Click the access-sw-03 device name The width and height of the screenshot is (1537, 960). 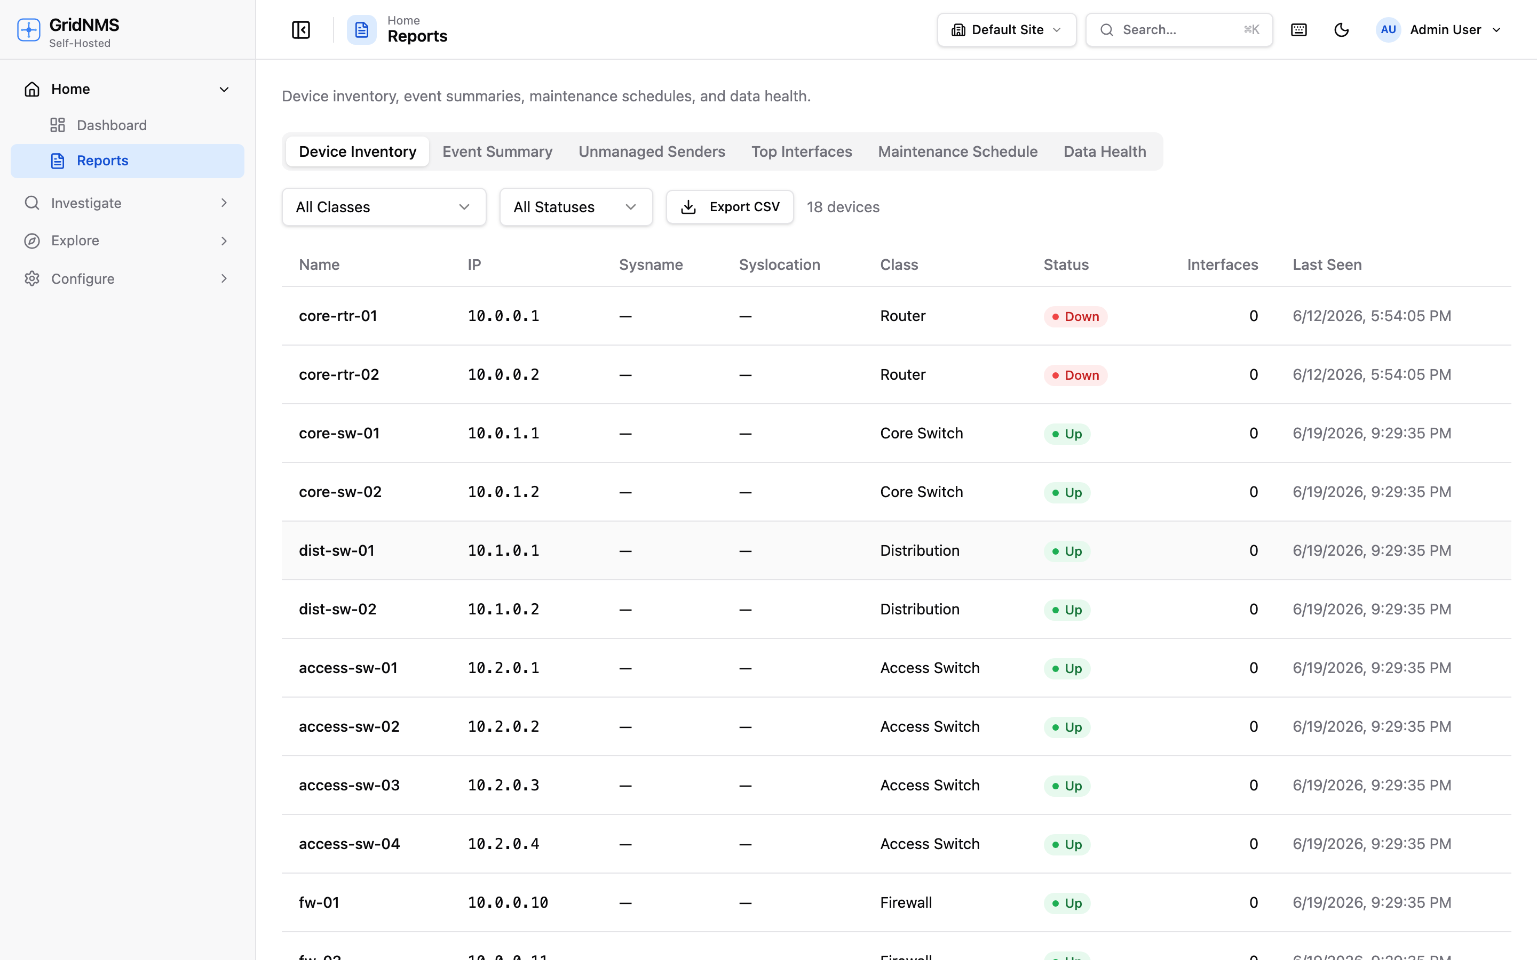pos(350,786)
